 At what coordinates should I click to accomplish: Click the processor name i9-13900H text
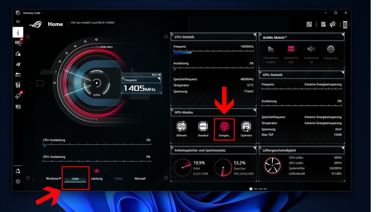tap(92, 23)
